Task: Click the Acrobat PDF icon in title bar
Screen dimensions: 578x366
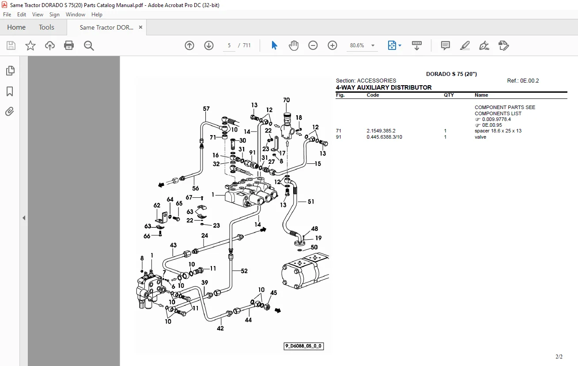Action: tap(5, 5)
